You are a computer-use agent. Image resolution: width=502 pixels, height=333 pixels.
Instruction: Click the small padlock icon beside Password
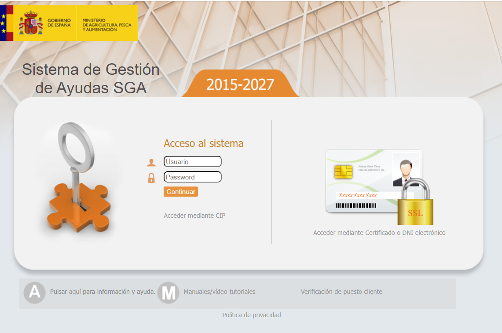(151, 178)
